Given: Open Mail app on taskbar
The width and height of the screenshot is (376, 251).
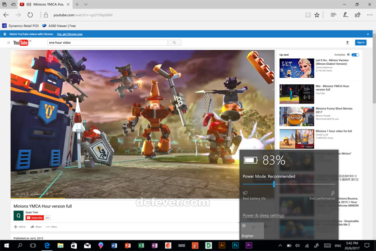Looking at the screenshot, I should (87, 245).
